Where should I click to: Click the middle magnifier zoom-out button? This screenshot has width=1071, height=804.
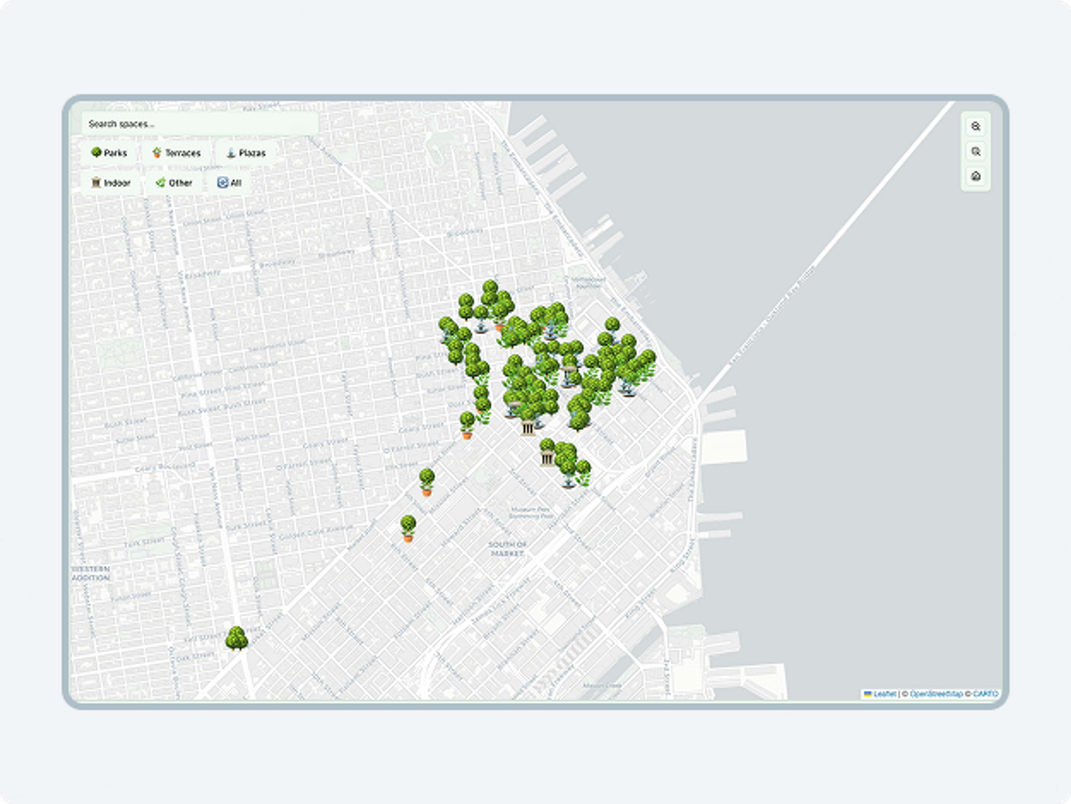pyautogui.click(x=976, y=151)
